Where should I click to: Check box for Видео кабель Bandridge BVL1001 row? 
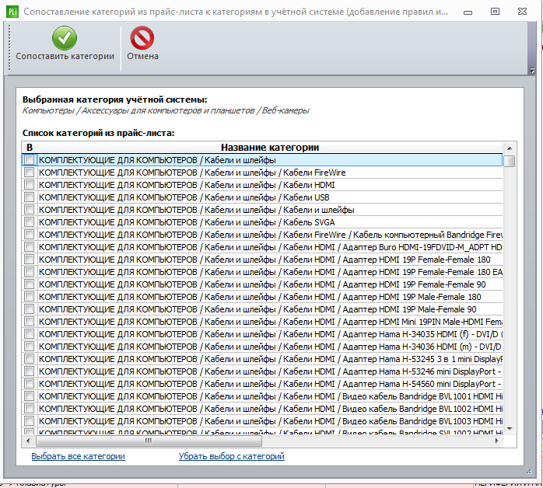(x=30, y=396)
